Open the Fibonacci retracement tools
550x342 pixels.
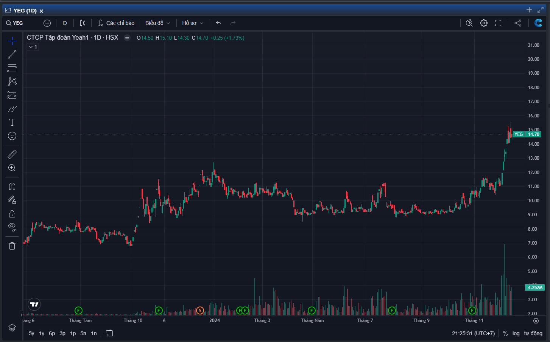point(12,68)
